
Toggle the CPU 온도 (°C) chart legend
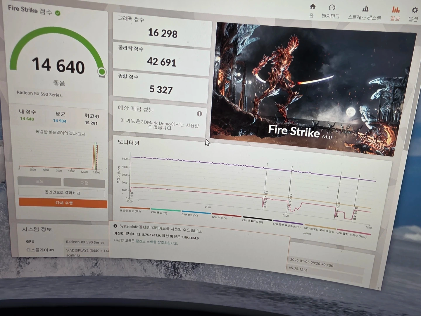point(159,212)
